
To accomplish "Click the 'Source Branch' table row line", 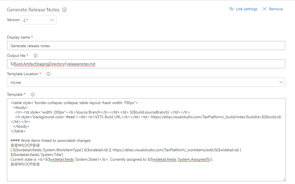I will click(x=102, y=112).
